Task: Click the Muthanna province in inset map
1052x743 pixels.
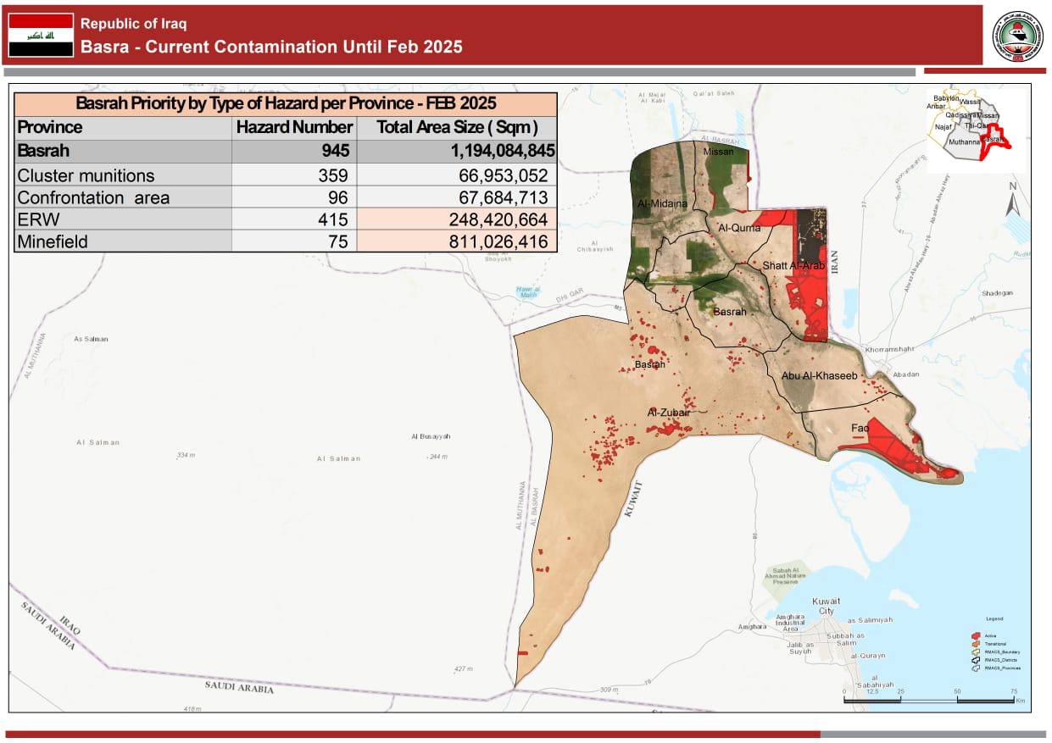Action: tap(964, 142)
